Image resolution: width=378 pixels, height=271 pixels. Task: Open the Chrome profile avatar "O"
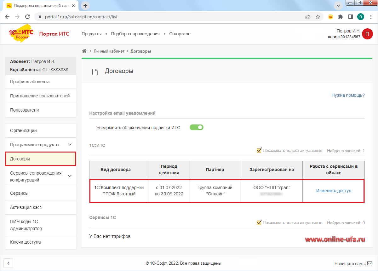point(361,17)
